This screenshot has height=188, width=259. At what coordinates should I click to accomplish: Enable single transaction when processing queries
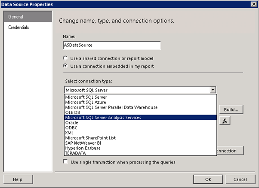65,162
